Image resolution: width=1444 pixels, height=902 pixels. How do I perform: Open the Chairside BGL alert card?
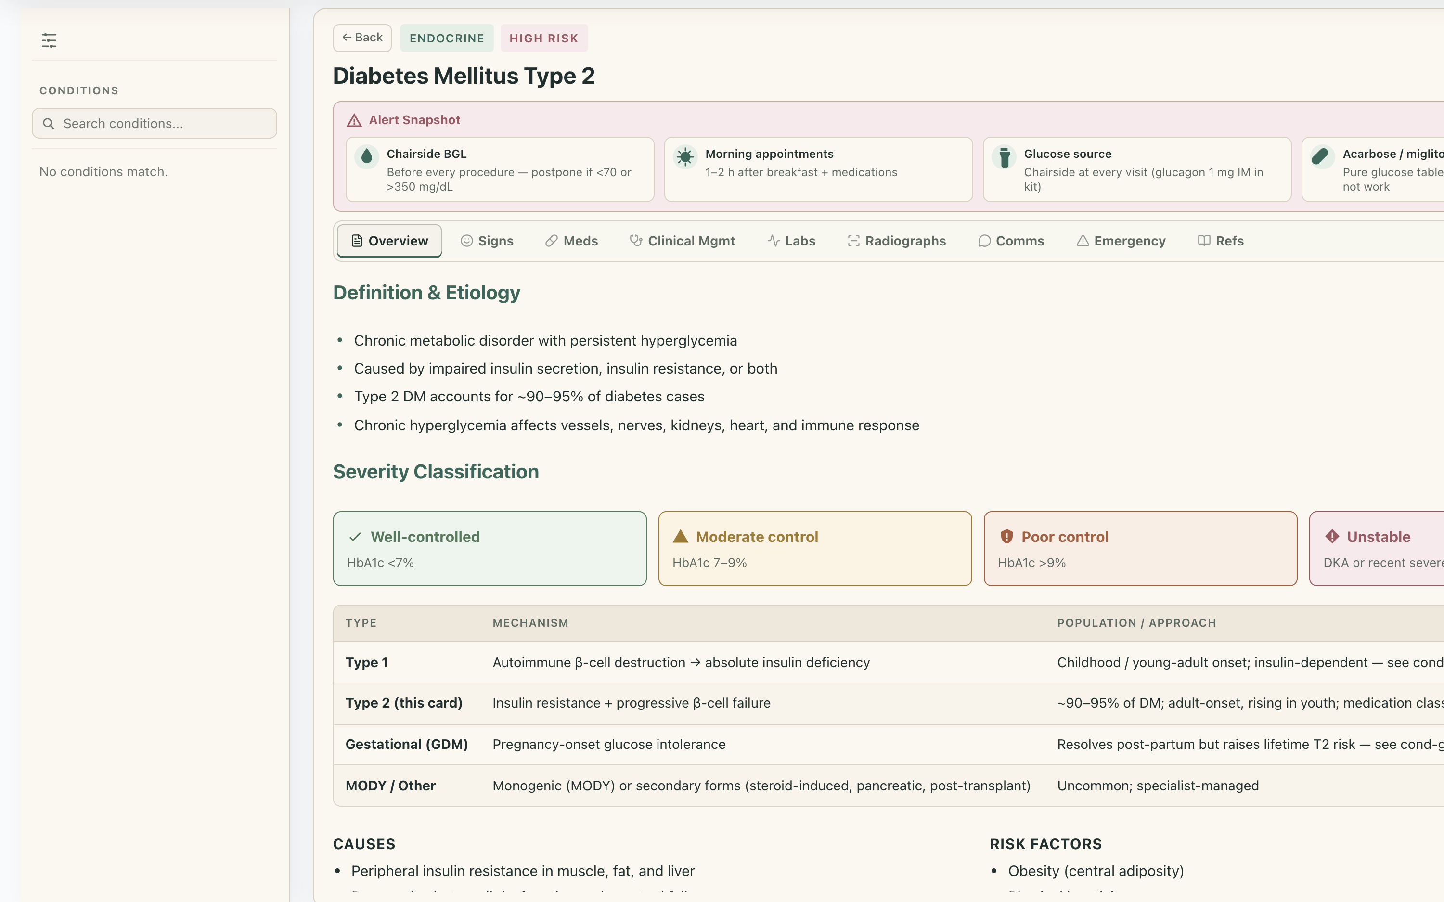click(500, 170)
